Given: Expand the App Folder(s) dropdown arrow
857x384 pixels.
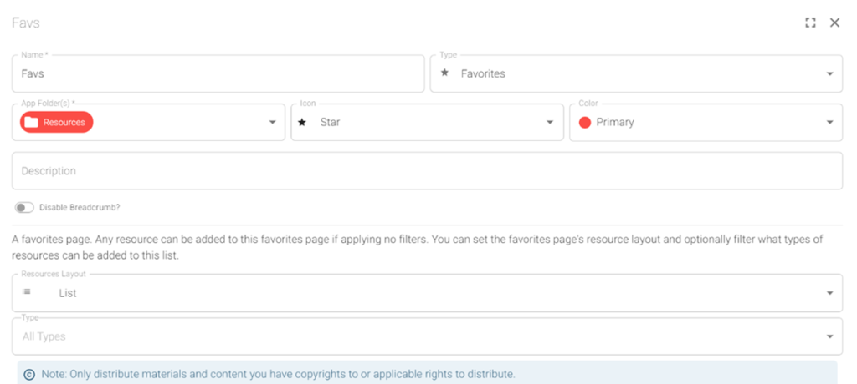Looking at the screenshot, I should pyautogui.click(x=272, y=123).
